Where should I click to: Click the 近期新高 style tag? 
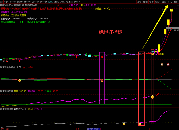[69, 8]
